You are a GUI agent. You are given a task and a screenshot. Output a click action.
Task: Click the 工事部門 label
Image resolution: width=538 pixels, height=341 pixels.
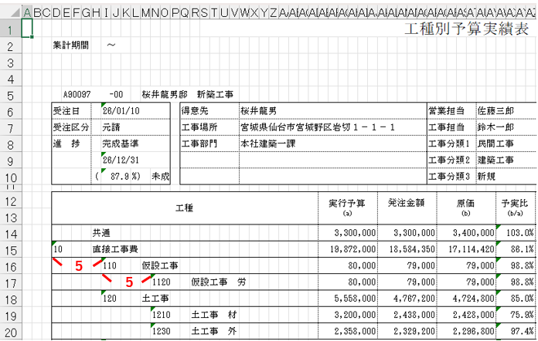point(199,143)
